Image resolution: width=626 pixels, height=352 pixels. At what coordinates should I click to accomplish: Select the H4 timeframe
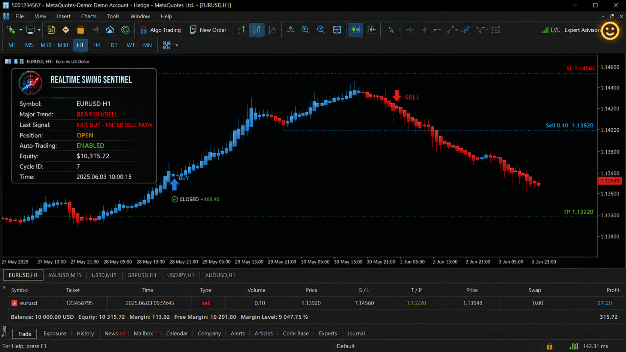coord(97,45)
